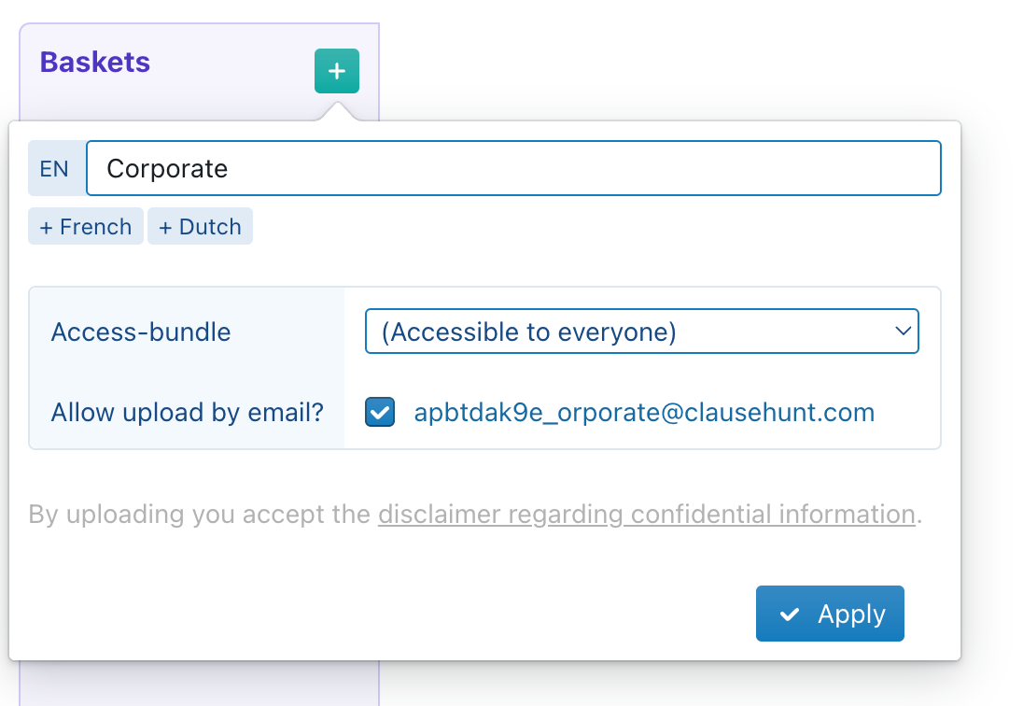Click the "By uploading you accept" text
Viewport: 1023px width, 706px height.
point(200,515)
